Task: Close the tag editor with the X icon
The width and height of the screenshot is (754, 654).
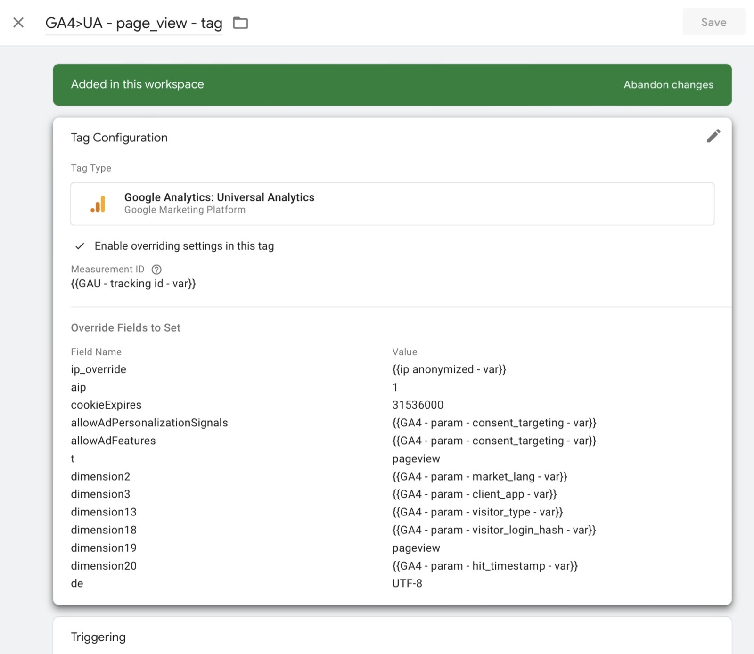Action: click(18, 23)
